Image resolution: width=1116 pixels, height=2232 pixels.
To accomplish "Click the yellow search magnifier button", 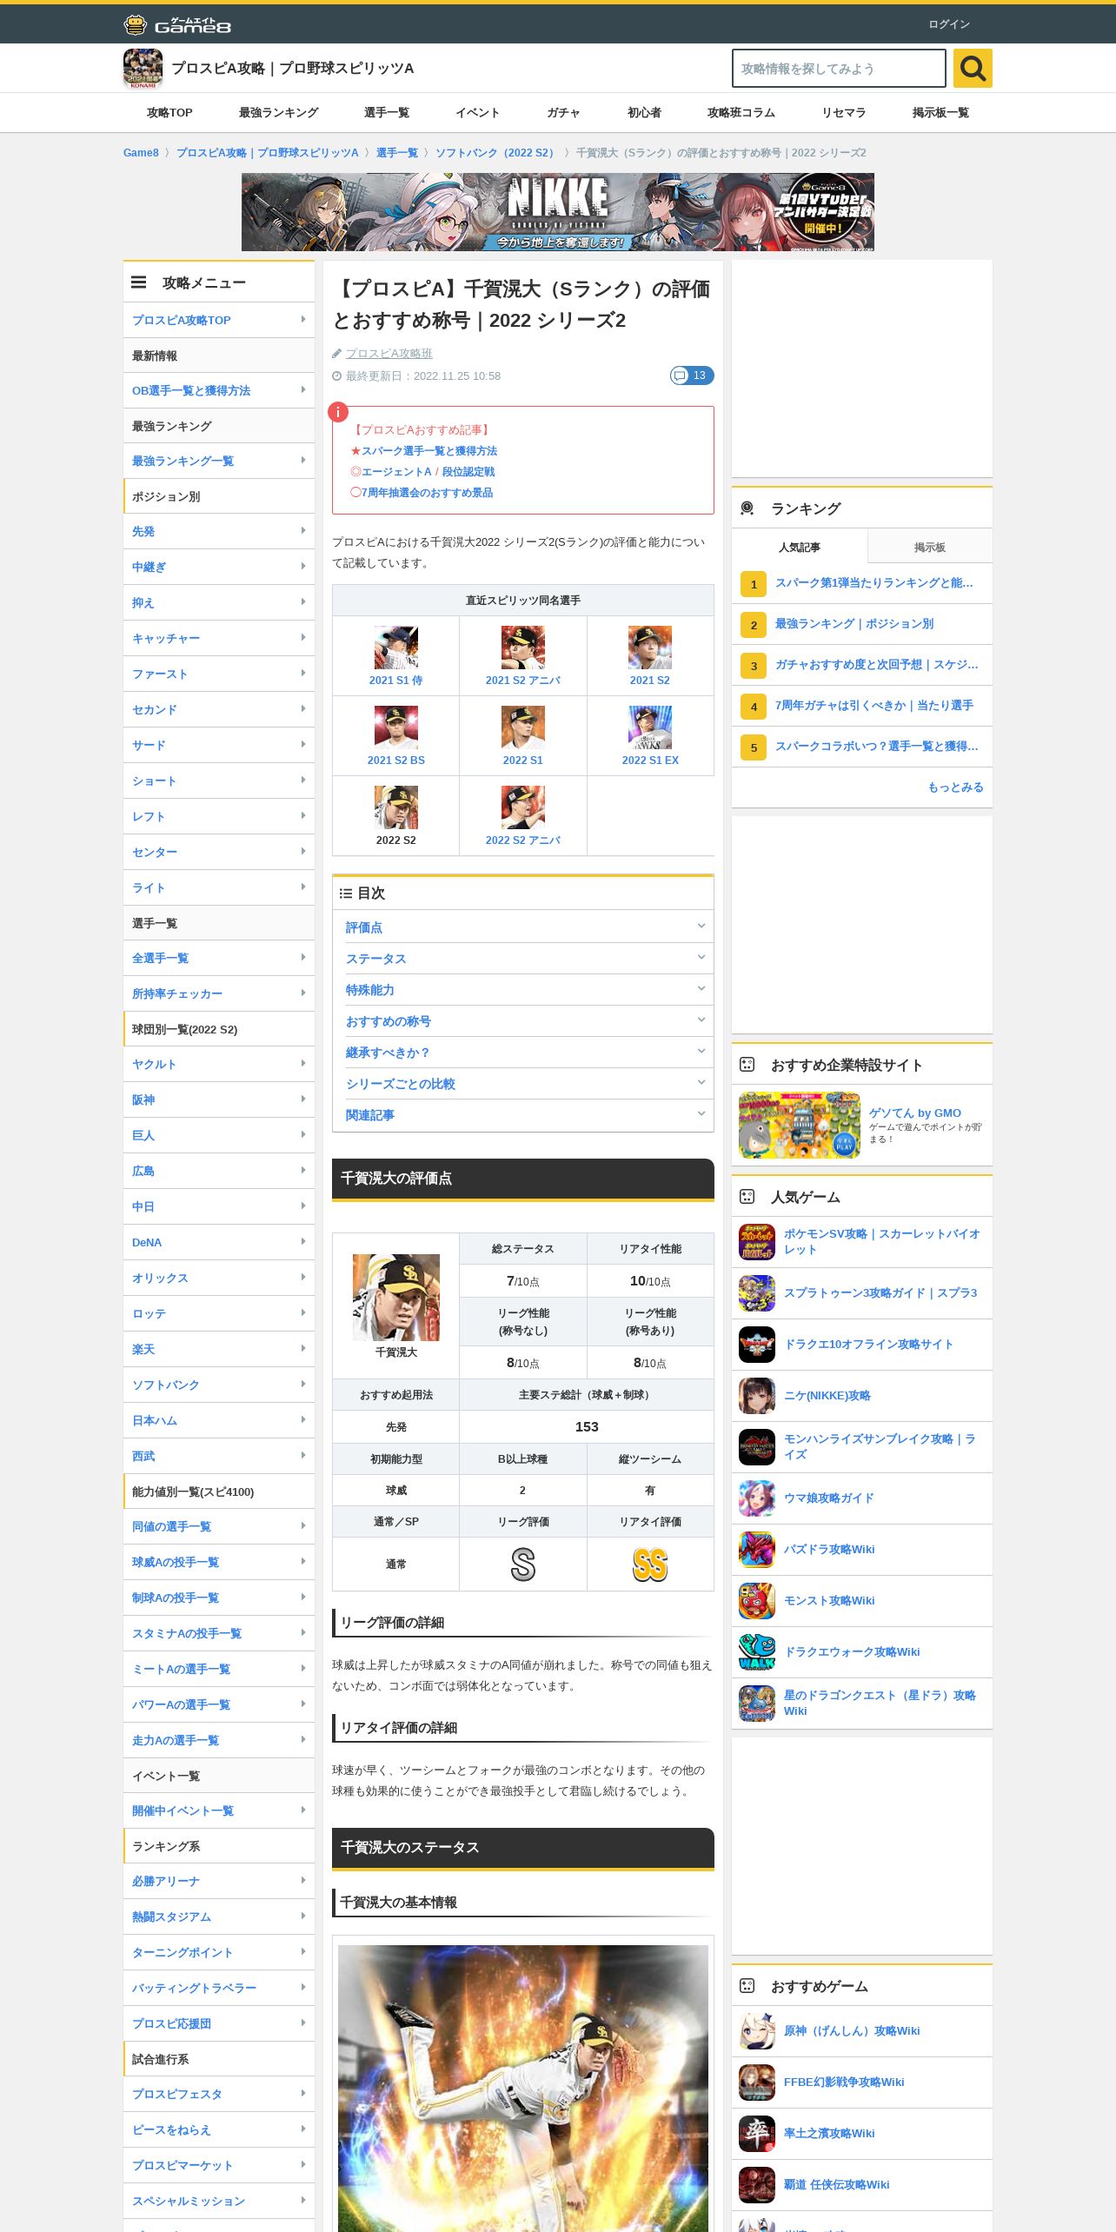I will 973,68.
